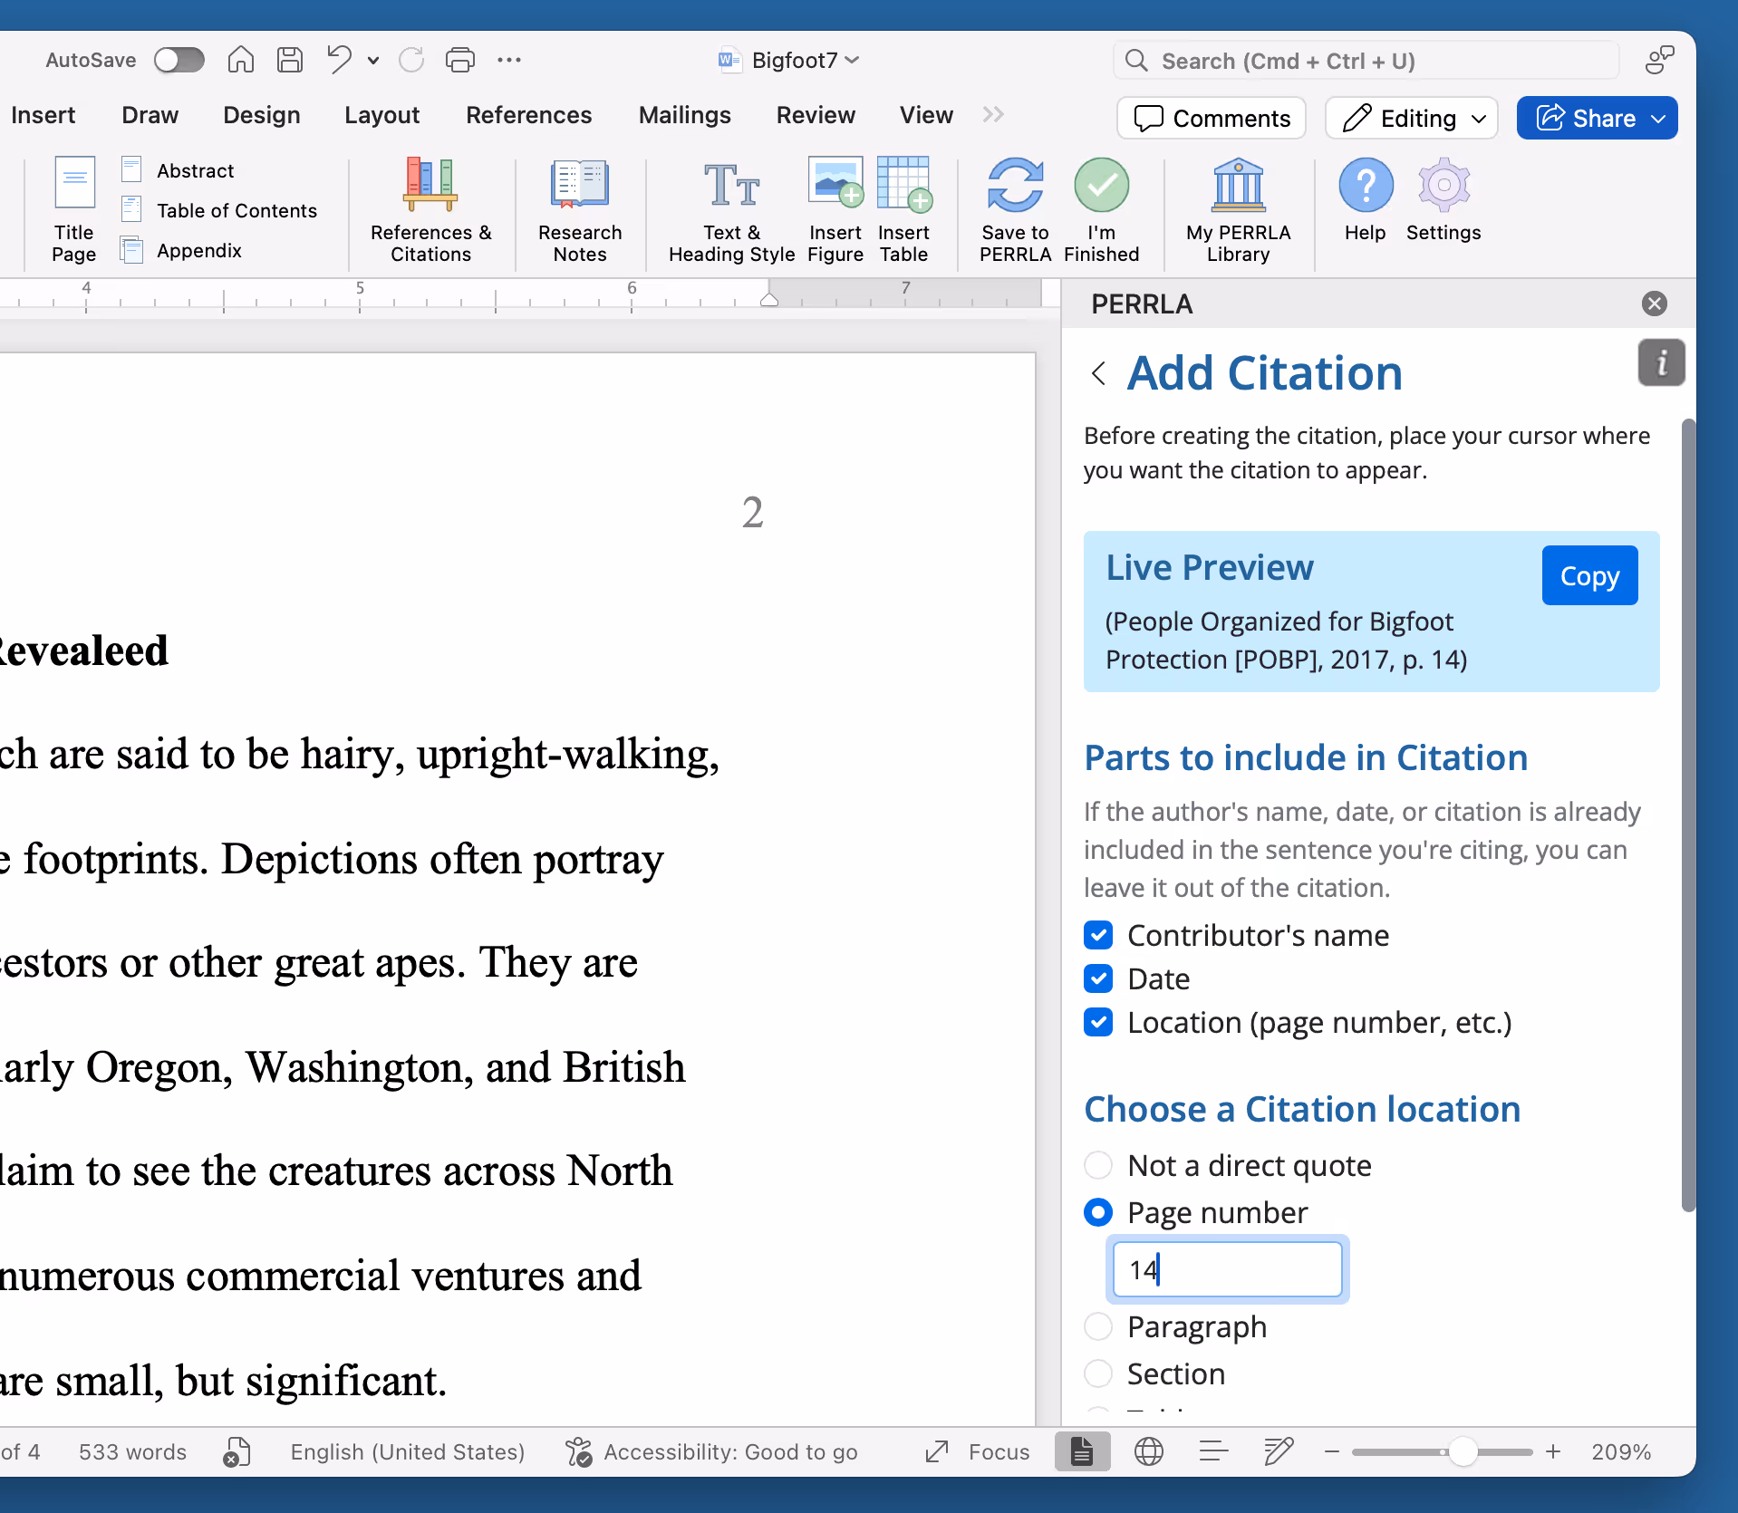The width and height of the screenshot is (1738, 1513).
Task: Click the Comments button
Action: click(x=1212, y=118)
